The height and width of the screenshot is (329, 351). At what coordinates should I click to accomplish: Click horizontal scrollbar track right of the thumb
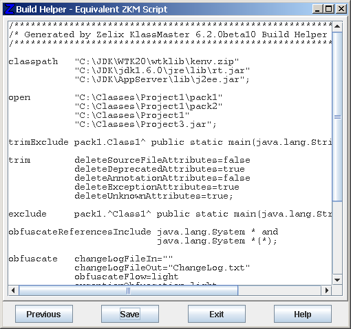tap(279, 290)
